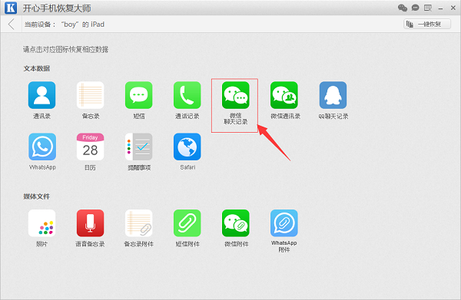The height and width of the screenshot is (300, 461).
Task: Select the 提醒事项 reminders icon
Action: pos(139,147)
